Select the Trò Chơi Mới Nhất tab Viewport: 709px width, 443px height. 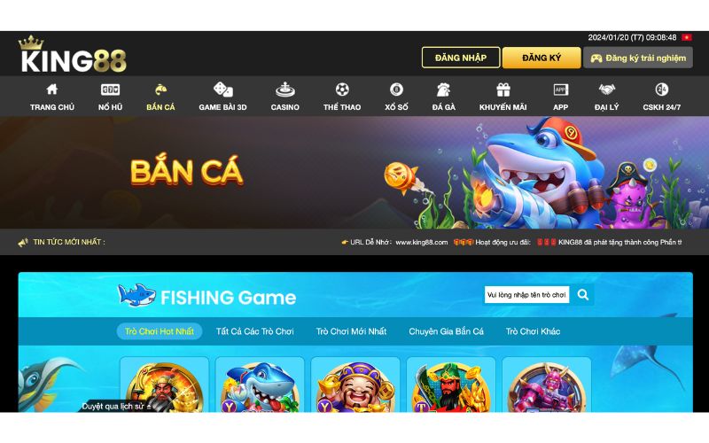(351, 331)
